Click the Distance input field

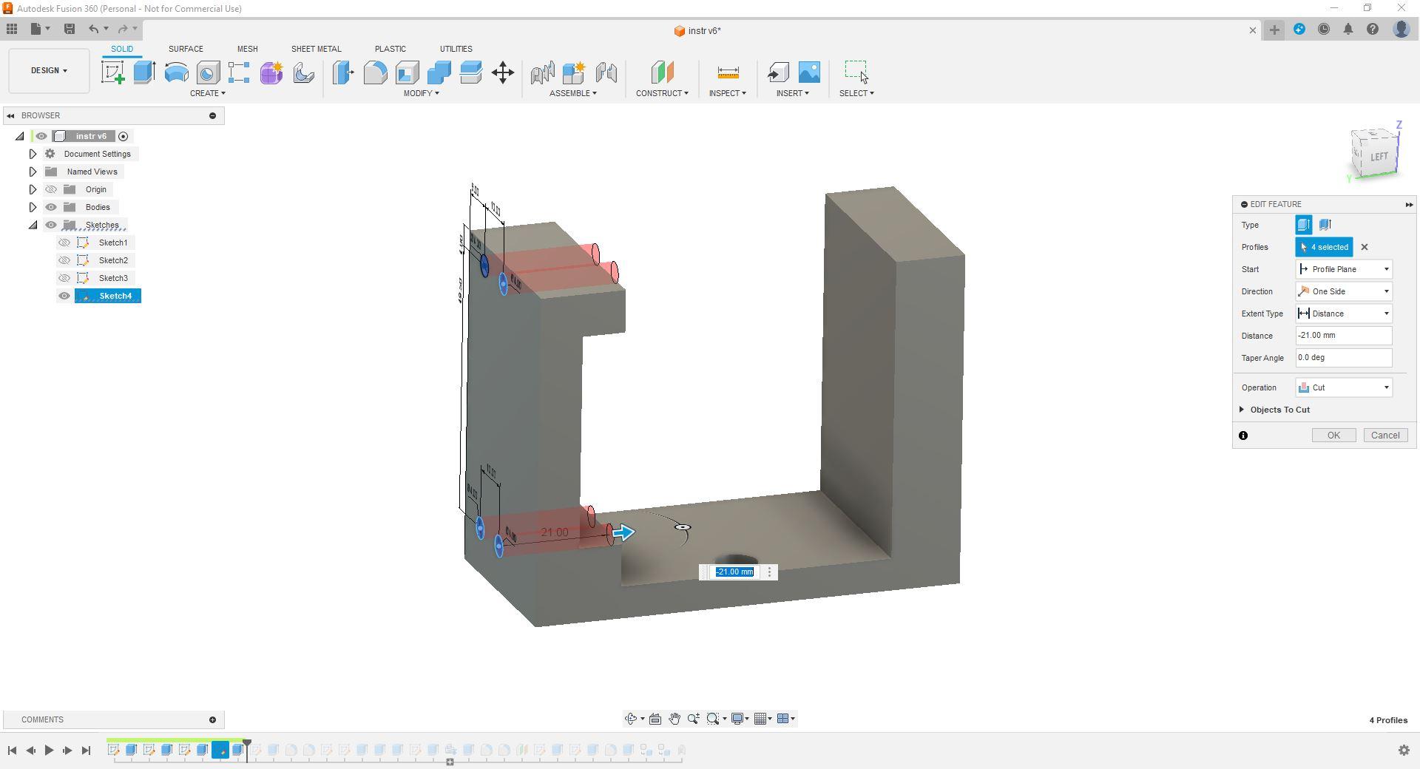point(1344,336)
